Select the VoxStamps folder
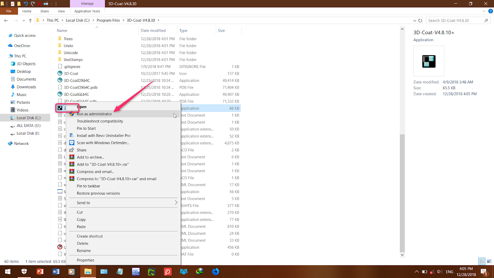 [x=73, y=60]
